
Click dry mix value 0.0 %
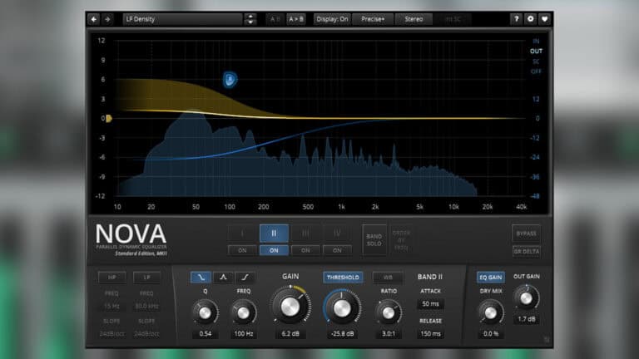491,334
